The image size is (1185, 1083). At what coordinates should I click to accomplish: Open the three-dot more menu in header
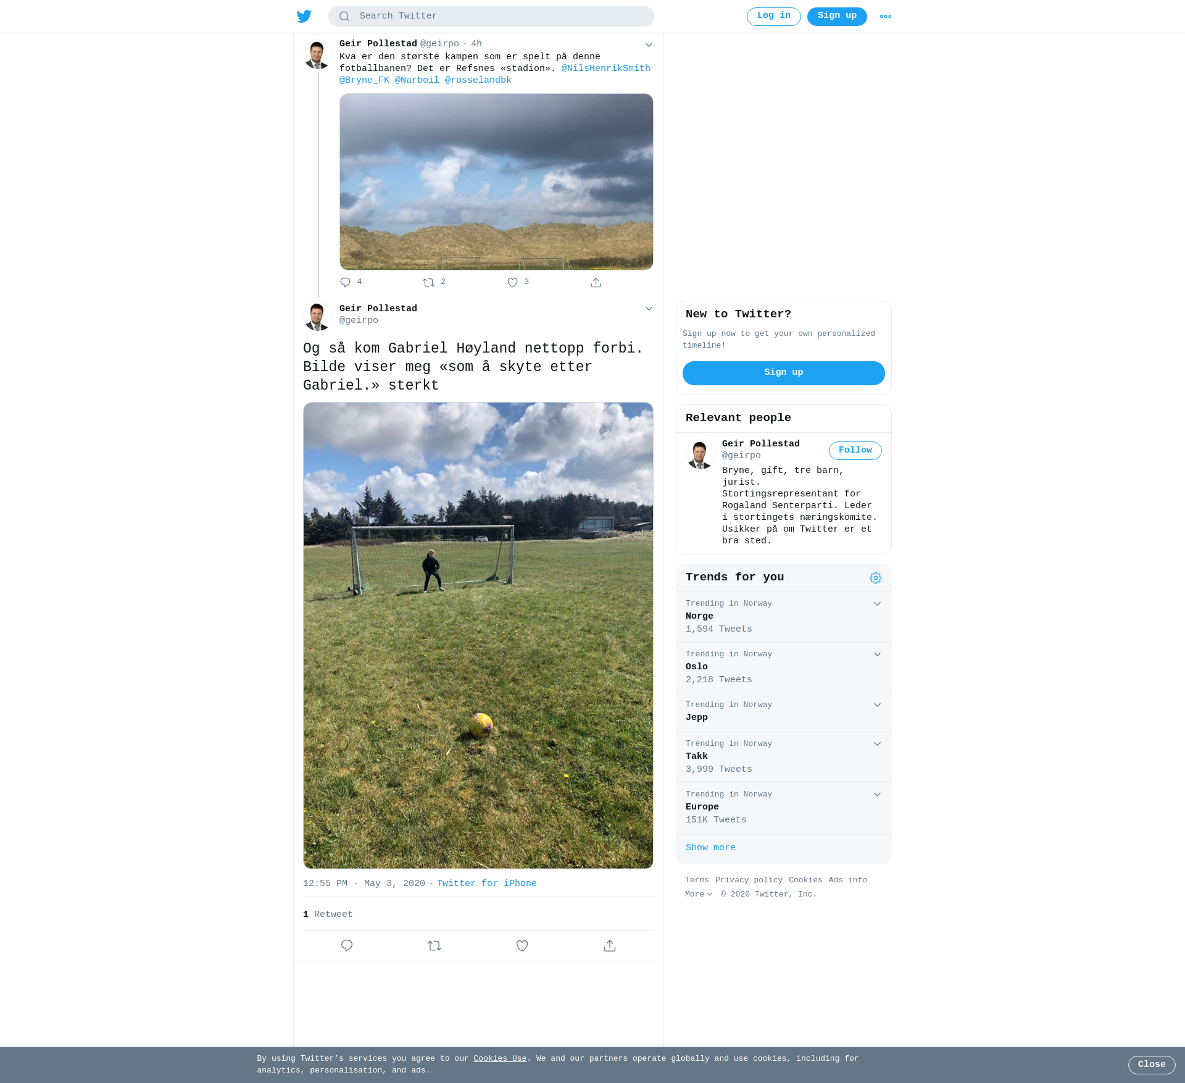[885, 16]
